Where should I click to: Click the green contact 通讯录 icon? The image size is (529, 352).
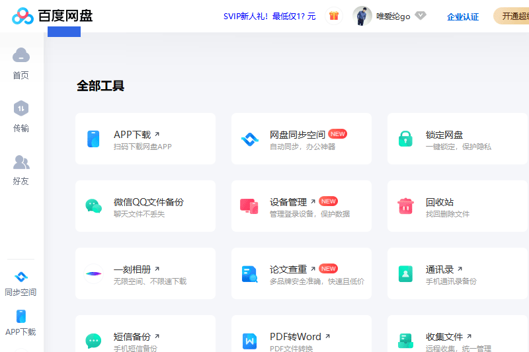tap(405, 273)
